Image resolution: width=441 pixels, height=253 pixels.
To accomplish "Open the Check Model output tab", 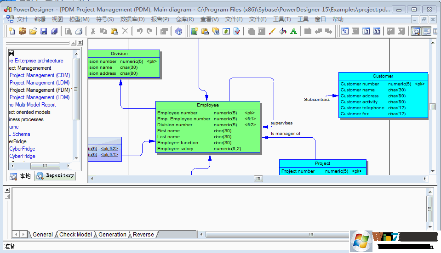I will click(x=75, y=234).
